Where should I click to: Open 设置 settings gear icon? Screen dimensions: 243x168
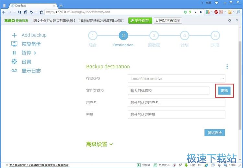[14, 62]
